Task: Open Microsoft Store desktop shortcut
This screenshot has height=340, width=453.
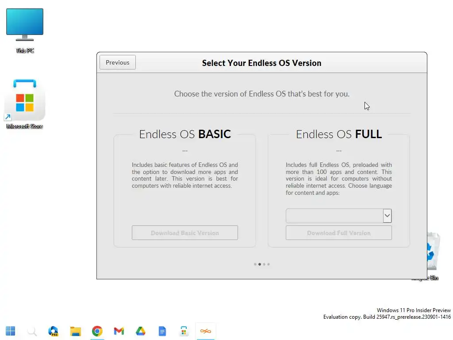Action: [25, 104]
